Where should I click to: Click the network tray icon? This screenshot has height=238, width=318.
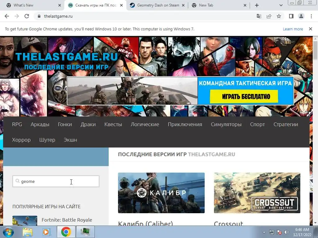click(x=271, y=232)
